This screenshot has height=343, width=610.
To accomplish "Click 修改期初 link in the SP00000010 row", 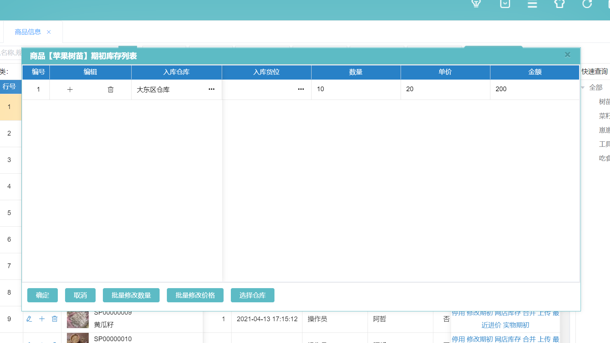I will pos(479,339).
